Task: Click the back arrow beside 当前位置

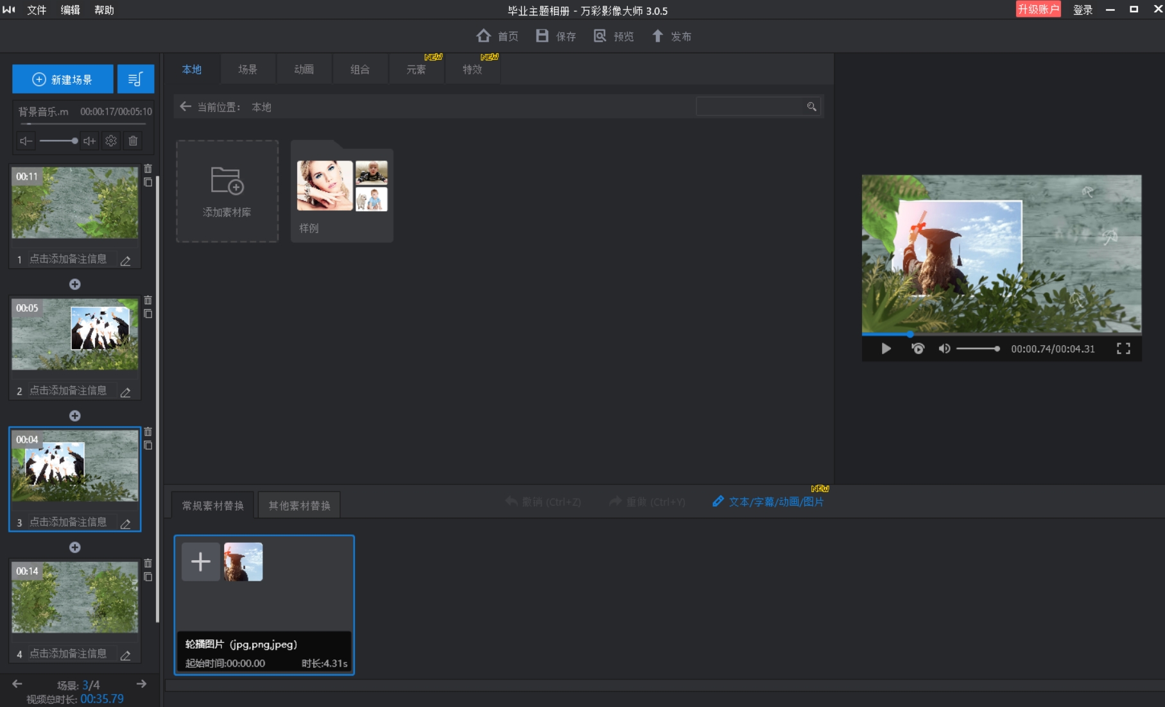Action: point(186,106)
